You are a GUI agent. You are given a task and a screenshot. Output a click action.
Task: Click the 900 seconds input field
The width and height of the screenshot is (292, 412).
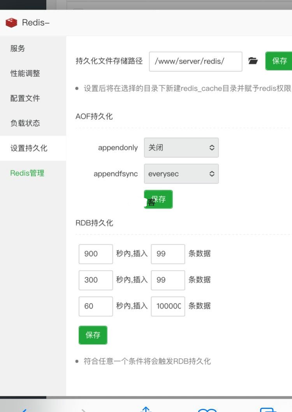95,254
